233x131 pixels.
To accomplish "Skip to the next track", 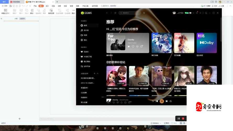I will pyautogui.click(x=167, y=101).
